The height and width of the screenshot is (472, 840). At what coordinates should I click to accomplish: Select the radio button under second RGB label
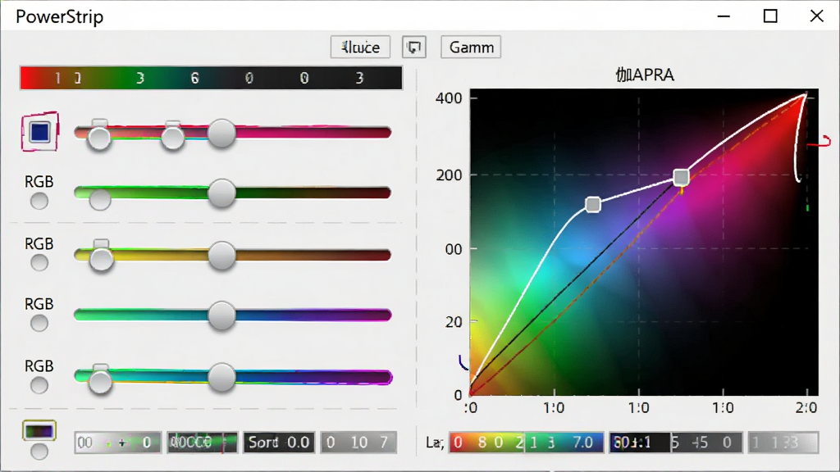pyautogui.click(x=39, y=263)
